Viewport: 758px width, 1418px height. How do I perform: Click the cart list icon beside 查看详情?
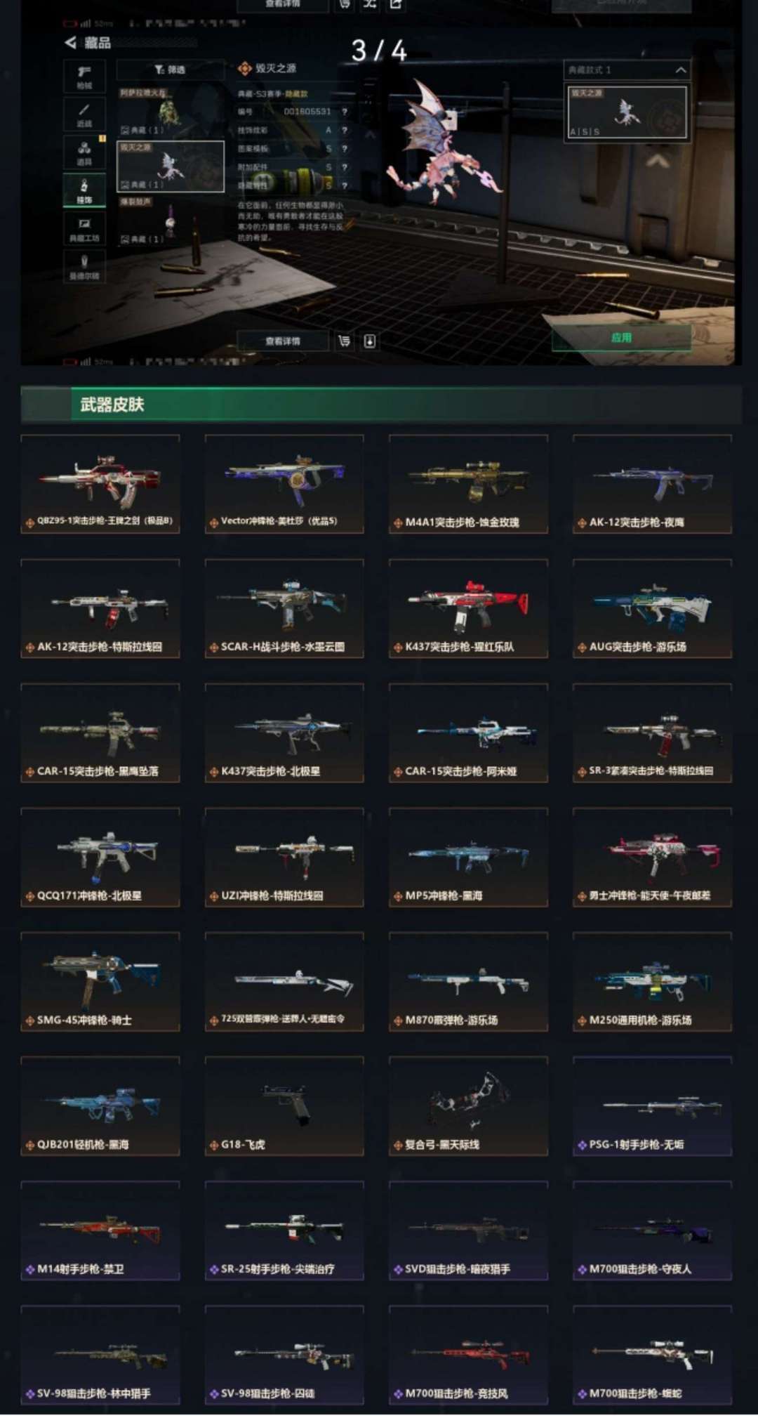344,341
